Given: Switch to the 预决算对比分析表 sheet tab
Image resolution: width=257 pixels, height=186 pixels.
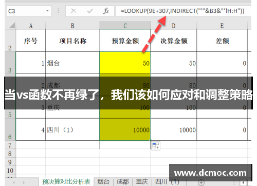Looking at the screenshot, I should [x=66, y=182].
